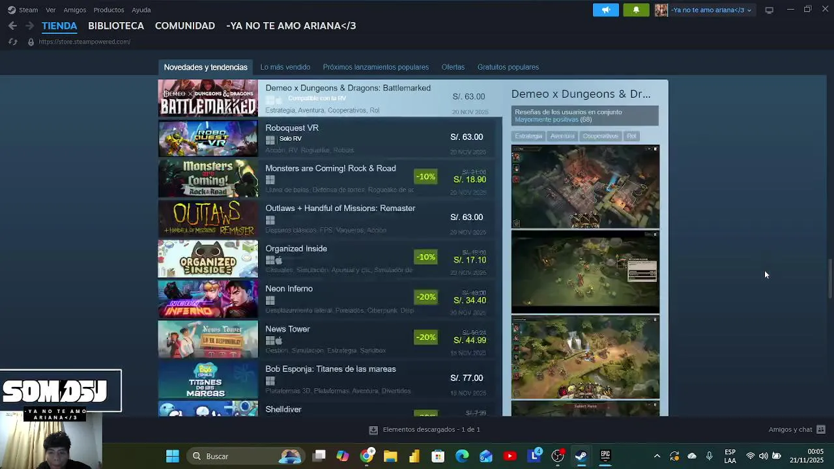
Task: Go to the COMUNIDAD section
Action: [x=185, y=26]
